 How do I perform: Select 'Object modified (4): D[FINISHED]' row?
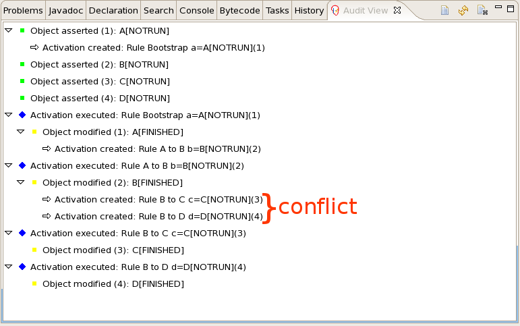coord(113,284)
